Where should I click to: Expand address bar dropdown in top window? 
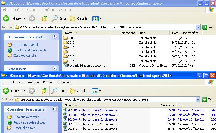[x=198, y=27]
